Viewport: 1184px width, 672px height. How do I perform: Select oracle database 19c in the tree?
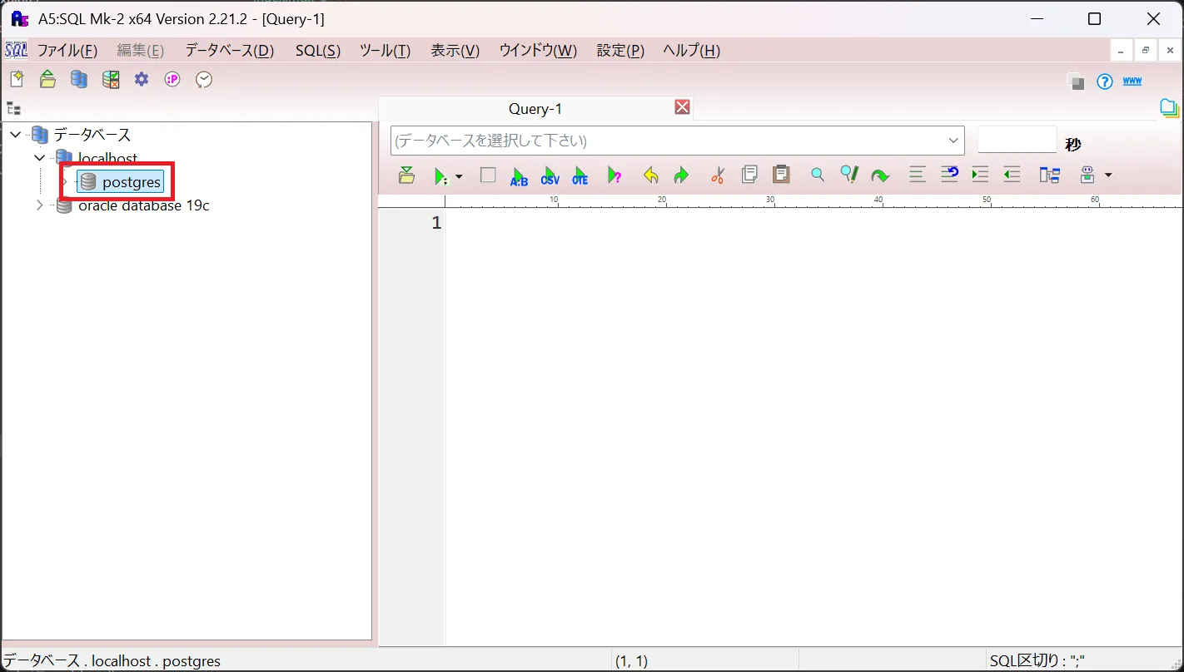[x=144, y=205]
